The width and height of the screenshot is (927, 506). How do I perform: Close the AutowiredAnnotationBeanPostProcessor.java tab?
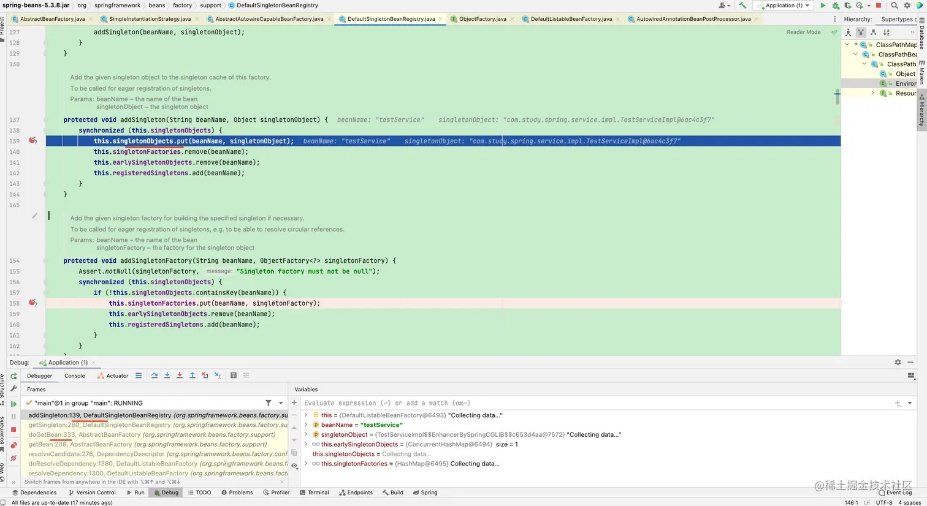tap(756, 19)
